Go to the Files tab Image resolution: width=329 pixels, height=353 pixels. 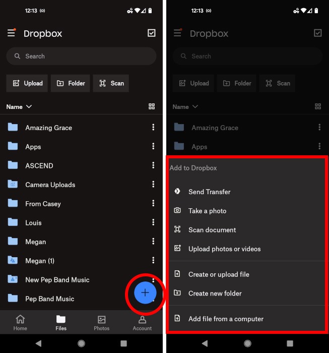(61, 323)
